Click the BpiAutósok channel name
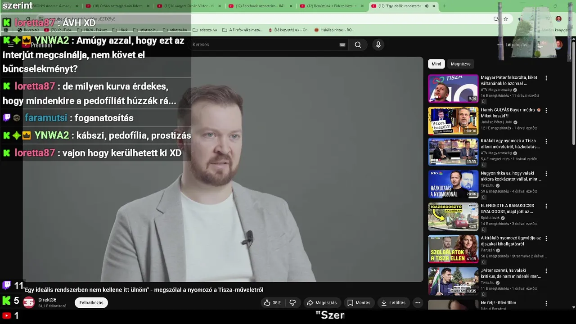Viewport: 576px width, 324px height. click(490, 218)
